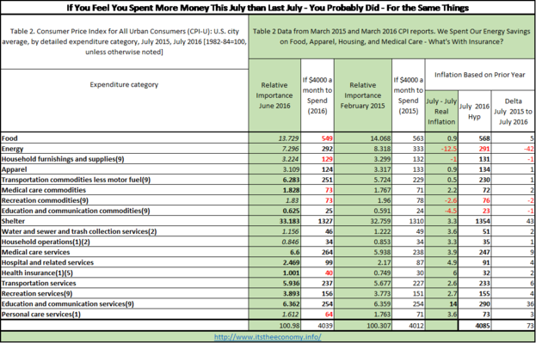Select Education and communication commodities(9) label

tap(76, 211)
